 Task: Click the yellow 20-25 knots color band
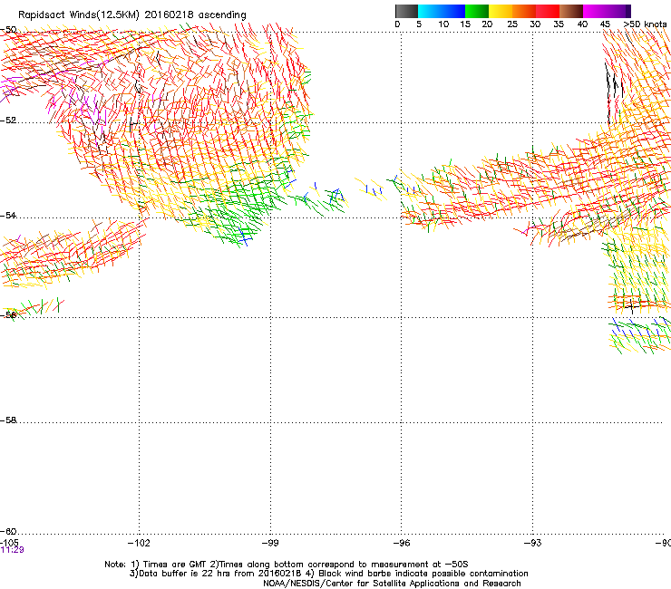coord(501,11)
